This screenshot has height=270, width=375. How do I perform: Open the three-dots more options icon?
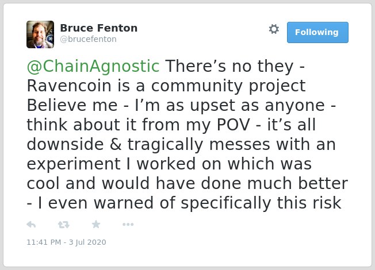tap(128, 225)
